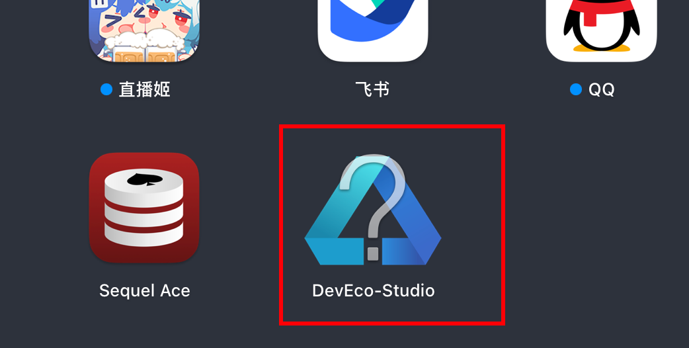Select the 飞书 name label
This screenshot has width=689, height=348.
point(373,89)
